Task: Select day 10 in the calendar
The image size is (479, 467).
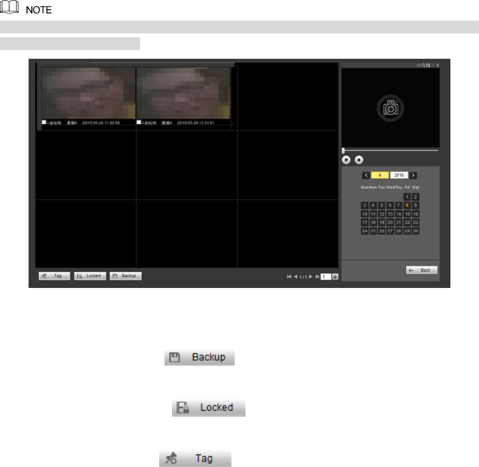Action: coord(365,214)
